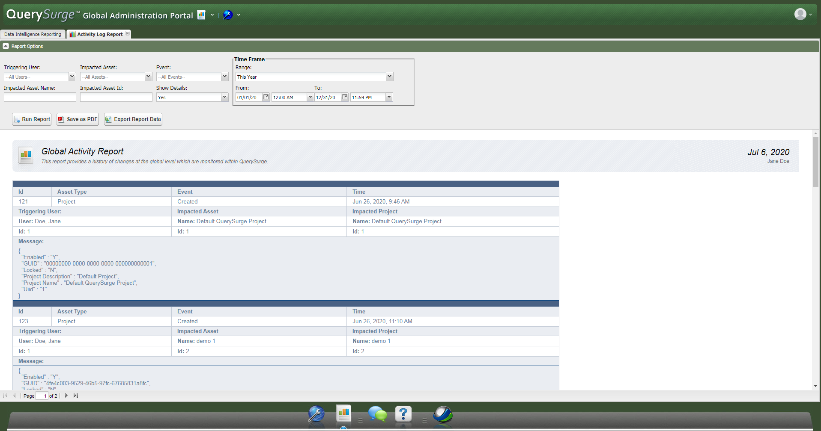Open the globe wrench administration dock icon
Viewport: 821px width, 431px height.
click(x=316, y=414)
